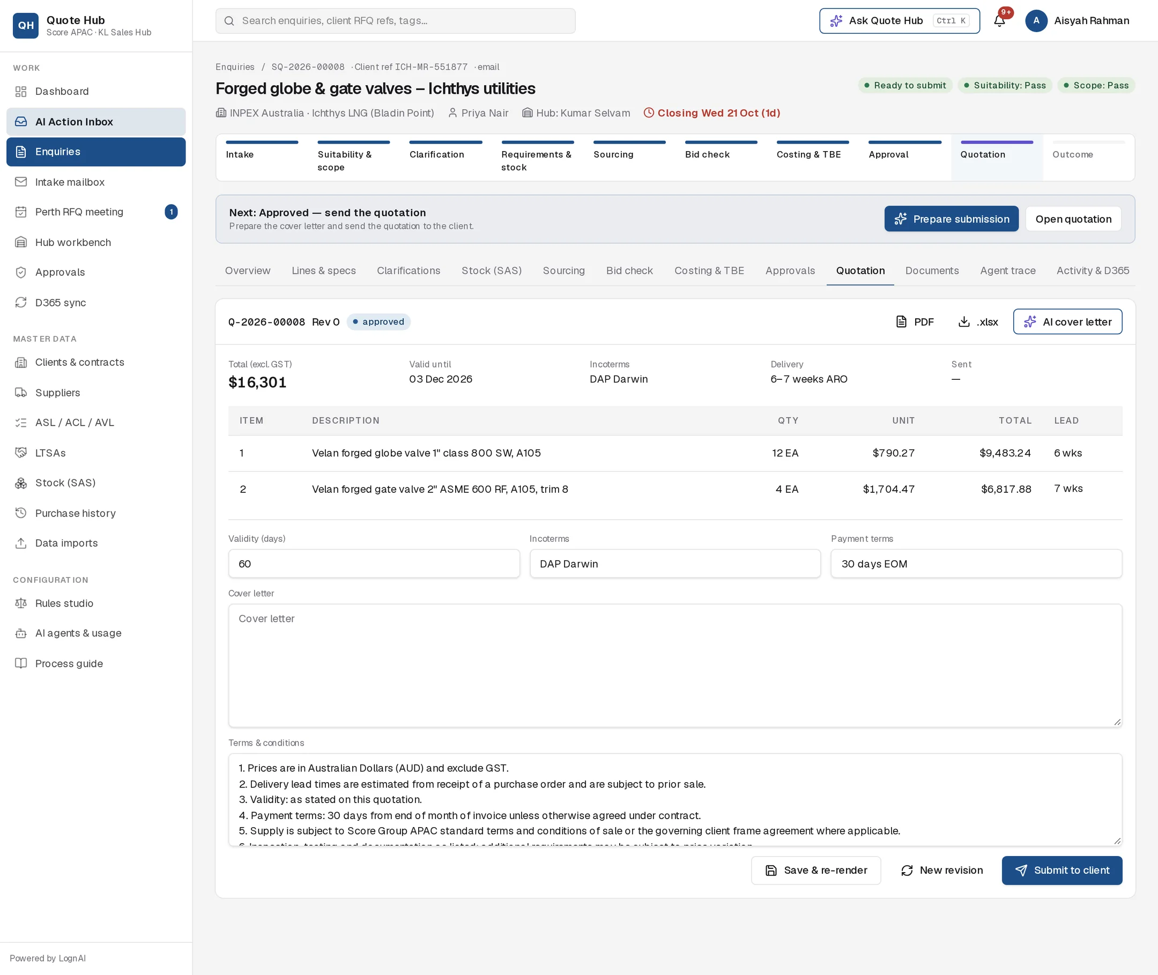The height and width of the screenshot is (975, 1158).
Task: Open the Dashboard sidebar item
Action: [95, 91]
